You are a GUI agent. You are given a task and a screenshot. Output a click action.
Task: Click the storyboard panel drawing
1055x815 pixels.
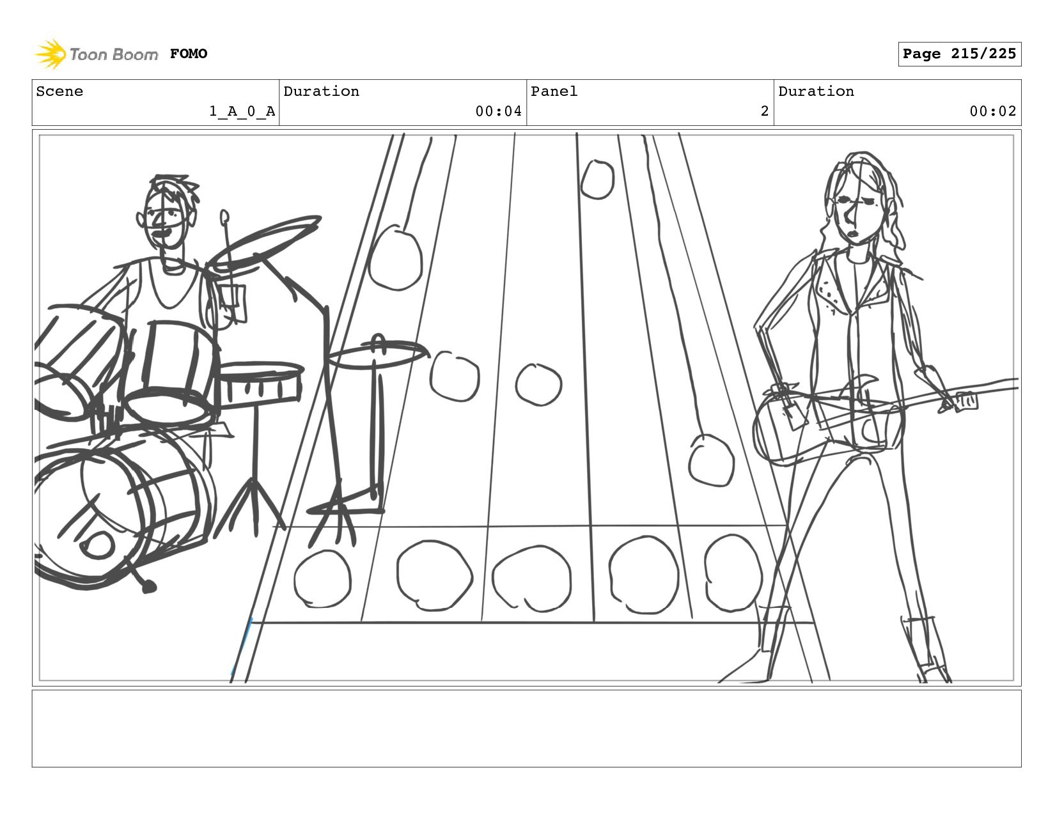(x=527, y=408)
